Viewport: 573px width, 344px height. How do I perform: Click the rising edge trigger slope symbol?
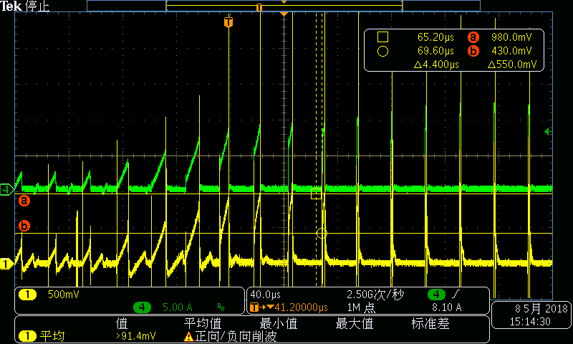[x=456, y=294]
